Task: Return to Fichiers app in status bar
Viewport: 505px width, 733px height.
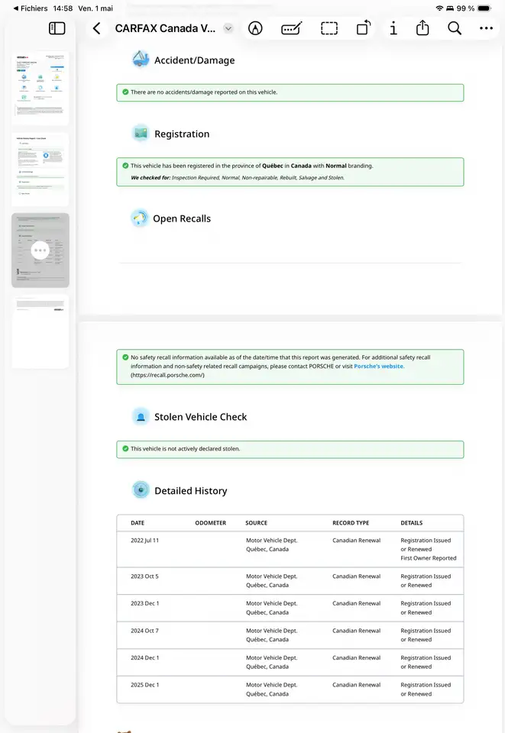Action: click(31, 8)
